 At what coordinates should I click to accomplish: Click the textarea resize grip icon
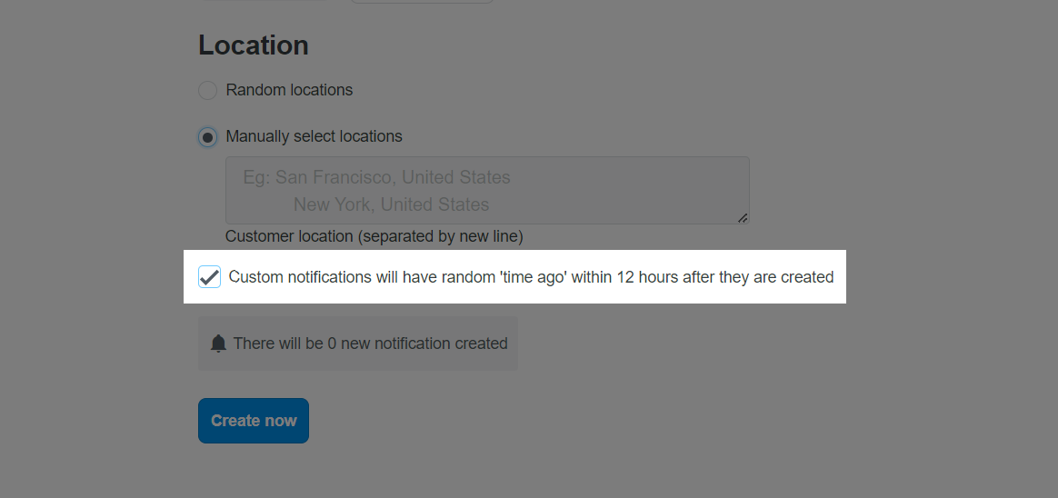click(x=743, y=217)
